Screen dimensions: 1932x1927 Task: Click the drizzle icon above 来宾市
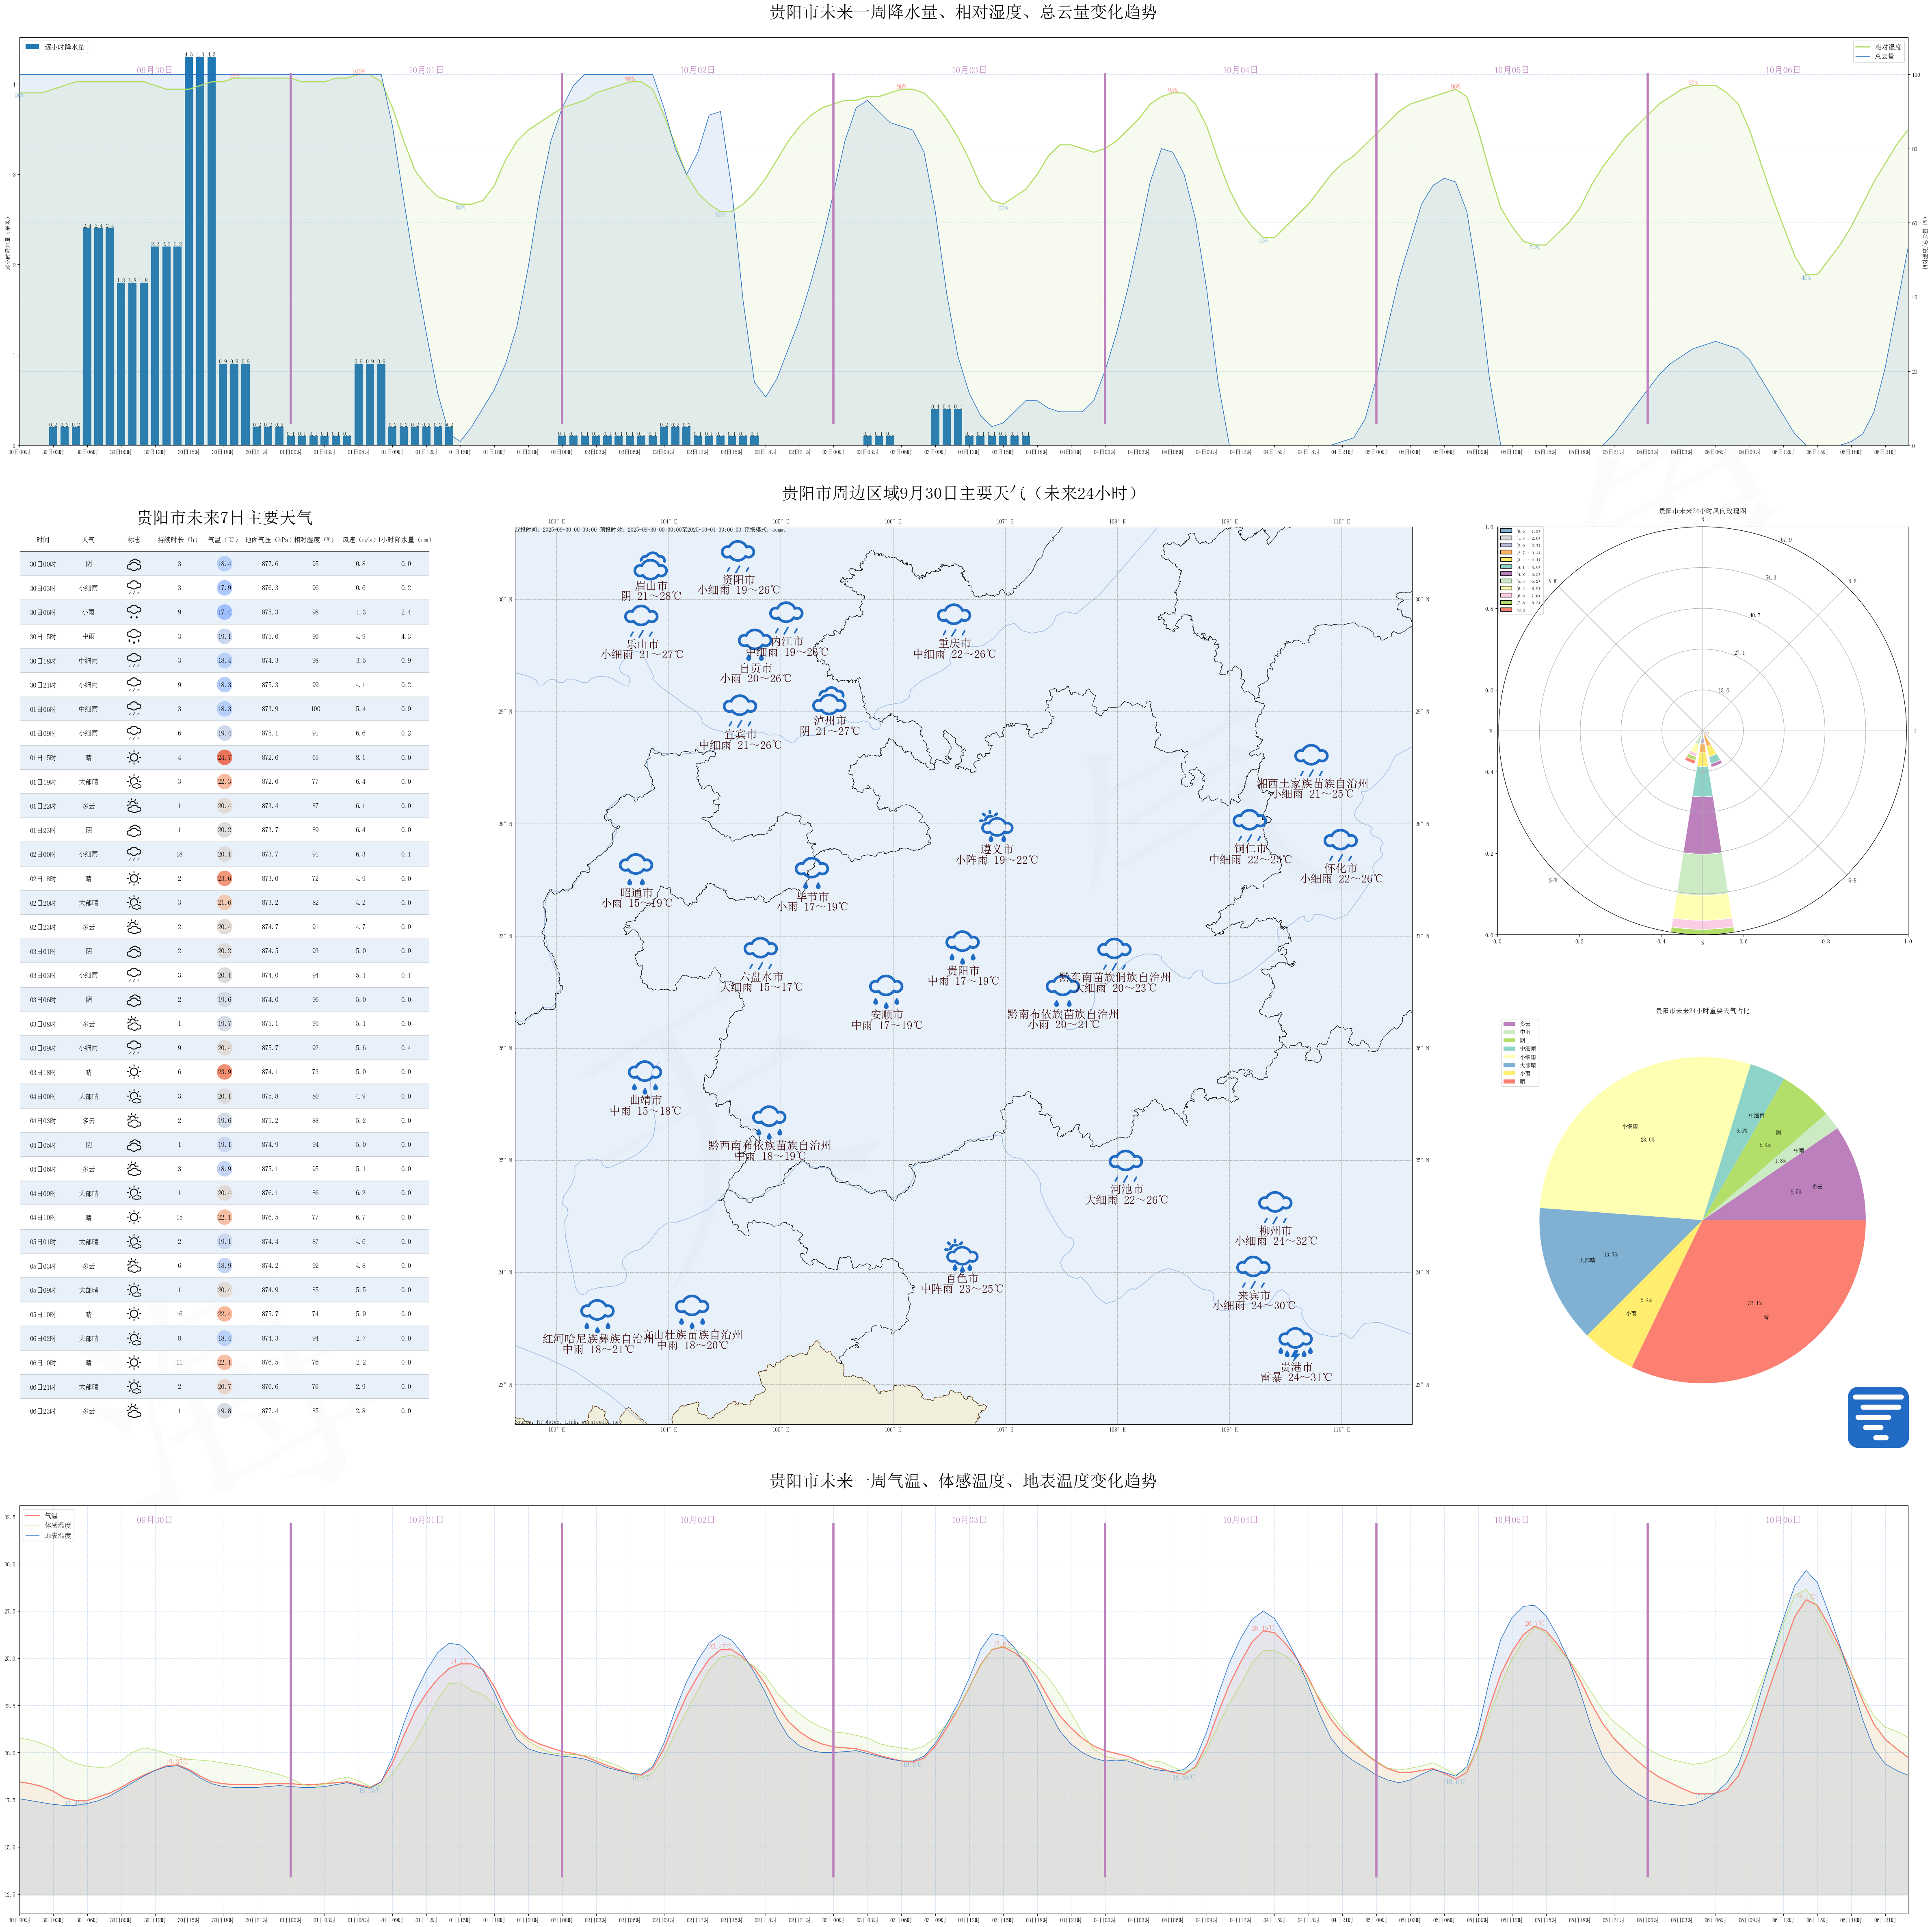1253,1272
